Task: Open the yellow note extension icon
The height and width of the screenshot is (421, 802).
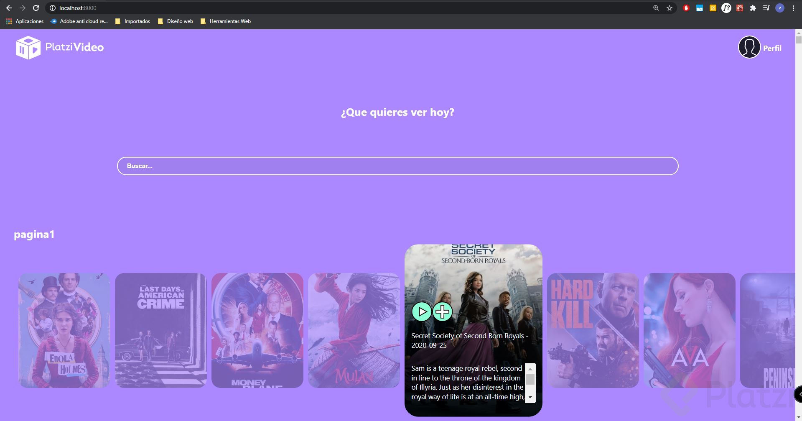Action: coord(713,8)
